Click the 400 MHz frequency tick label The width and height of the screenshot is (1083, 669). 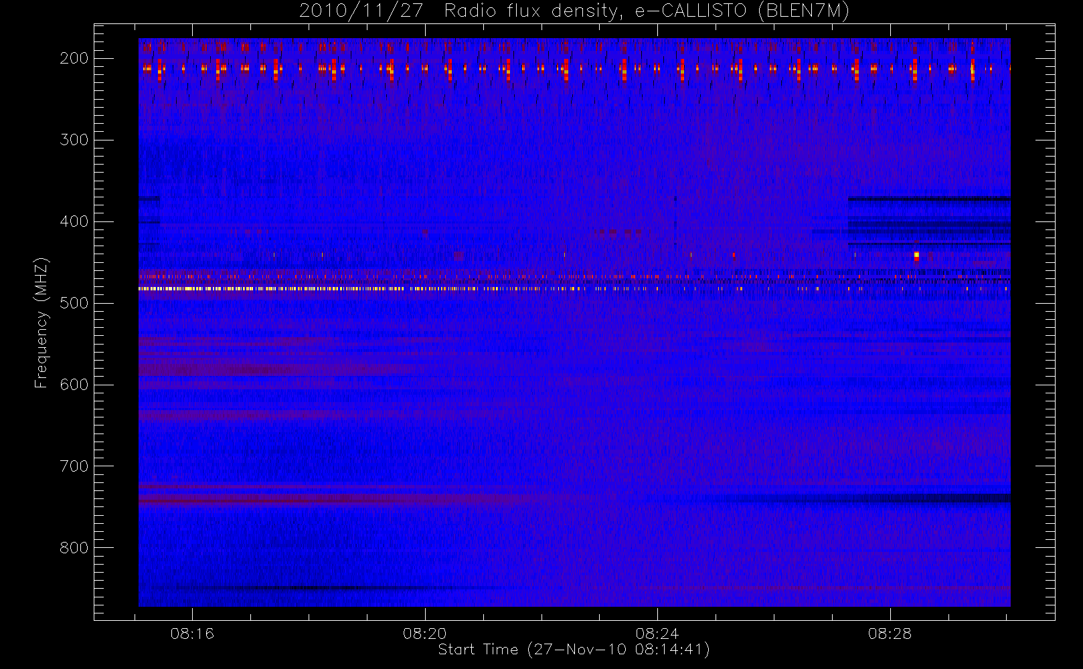(x=74, y=221)
